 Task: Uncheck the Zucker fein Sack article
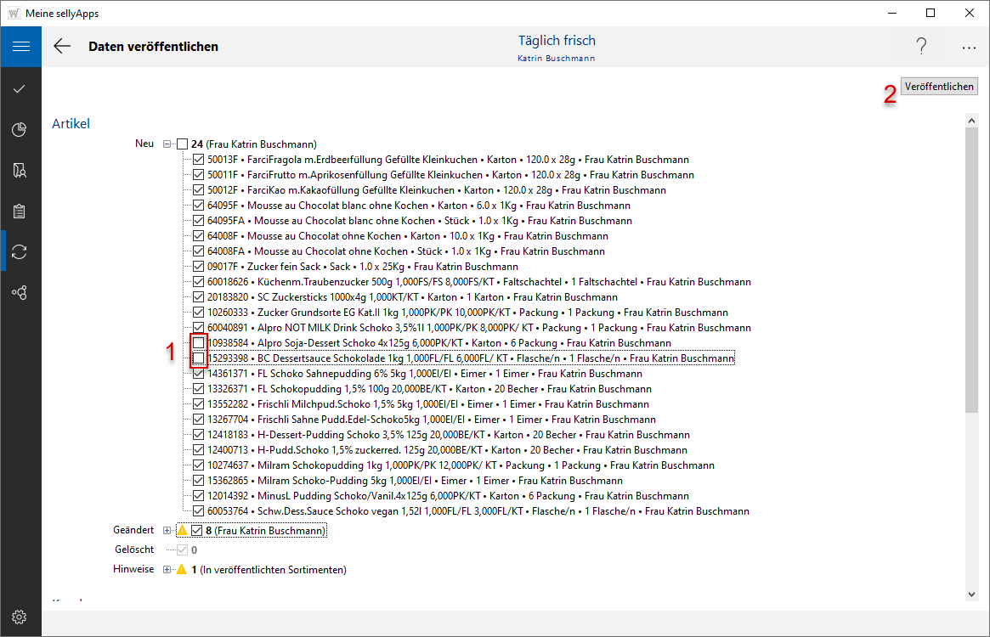pyautogui.click(x=198, y=267)
